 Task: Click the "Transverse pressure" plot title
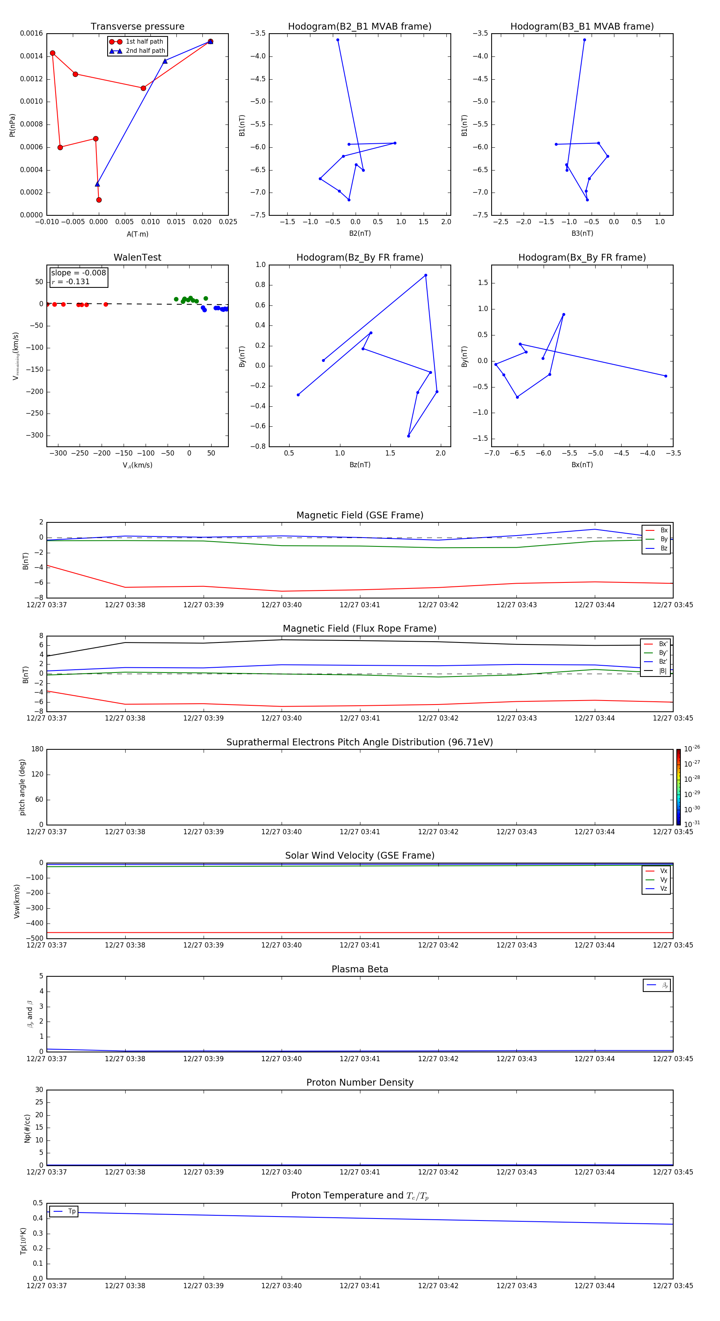(x=137, y=27)
